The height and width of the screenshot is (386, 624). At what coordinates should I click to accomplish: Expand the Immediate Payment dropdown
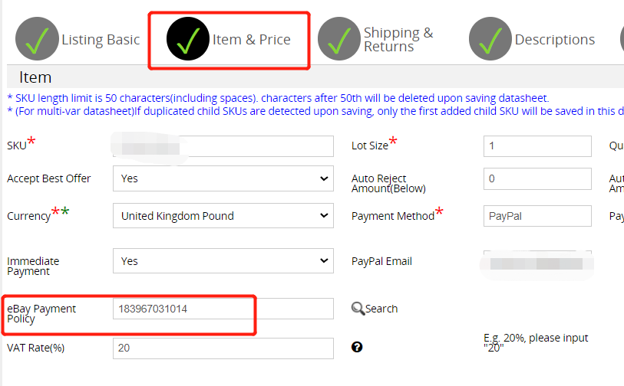[223, 261]
